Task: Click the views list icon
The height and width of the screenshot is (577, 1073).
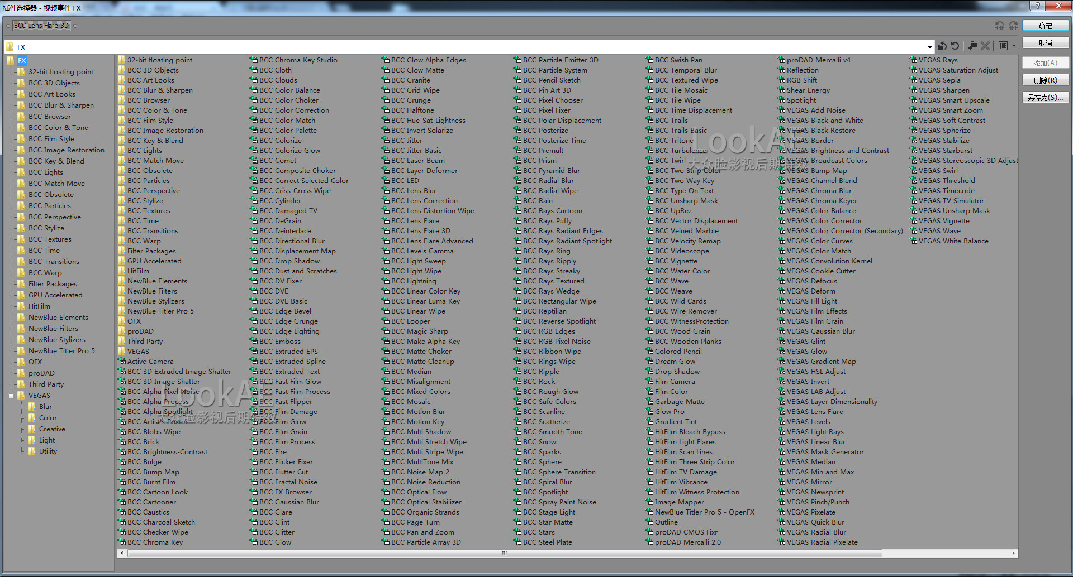Action: (1003, 46)
